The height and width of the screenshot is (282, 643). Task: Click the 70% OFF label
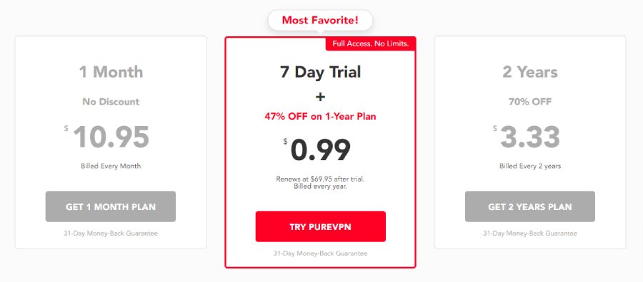pos(530,102)
